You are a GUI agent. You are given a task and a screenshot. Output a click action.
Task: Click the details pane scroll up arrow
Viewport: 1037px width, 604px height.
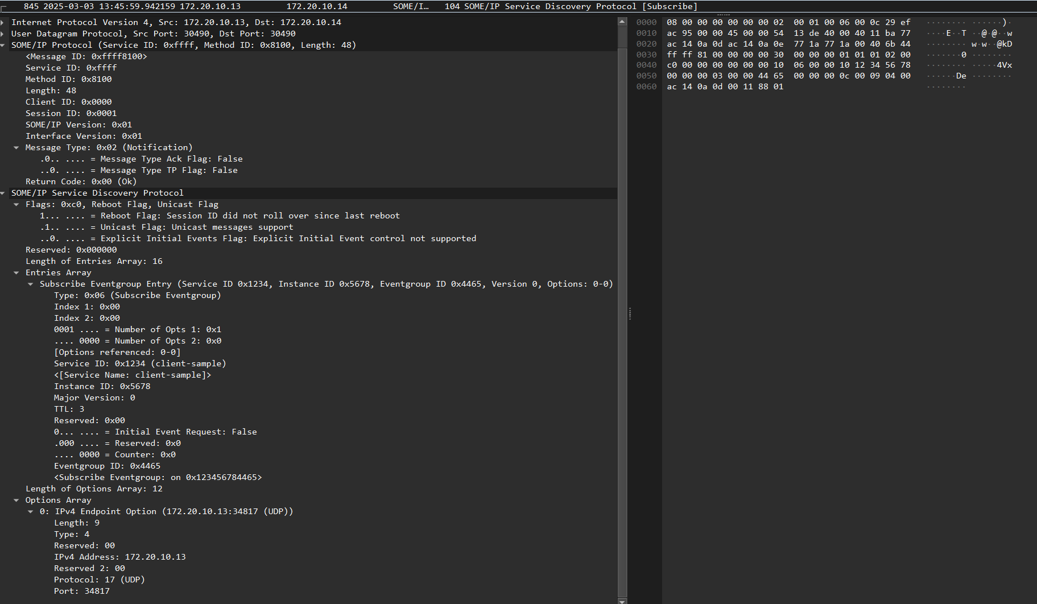[622, 22]
